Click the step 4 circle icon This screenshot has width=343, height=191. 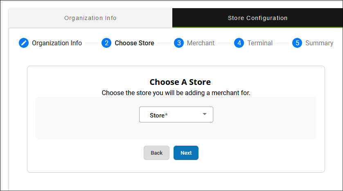click(x=239, y=43)
